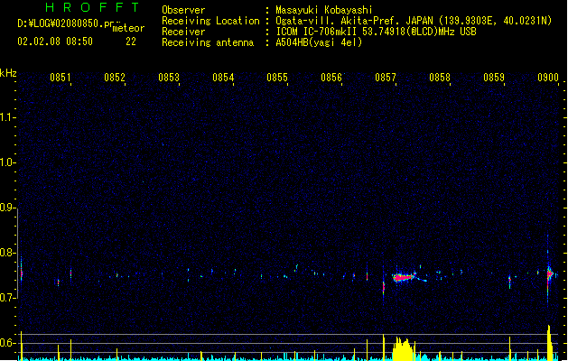Image resolution: width=568 pixels, height=361 pixels.
Task: Click the Receiver label
Action: tap(183, 32)
